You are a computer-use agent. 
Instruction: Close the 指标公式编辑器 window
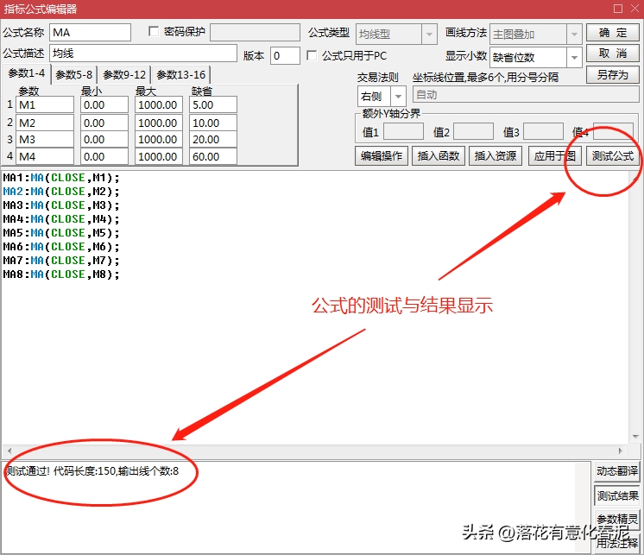click(635, 9)
